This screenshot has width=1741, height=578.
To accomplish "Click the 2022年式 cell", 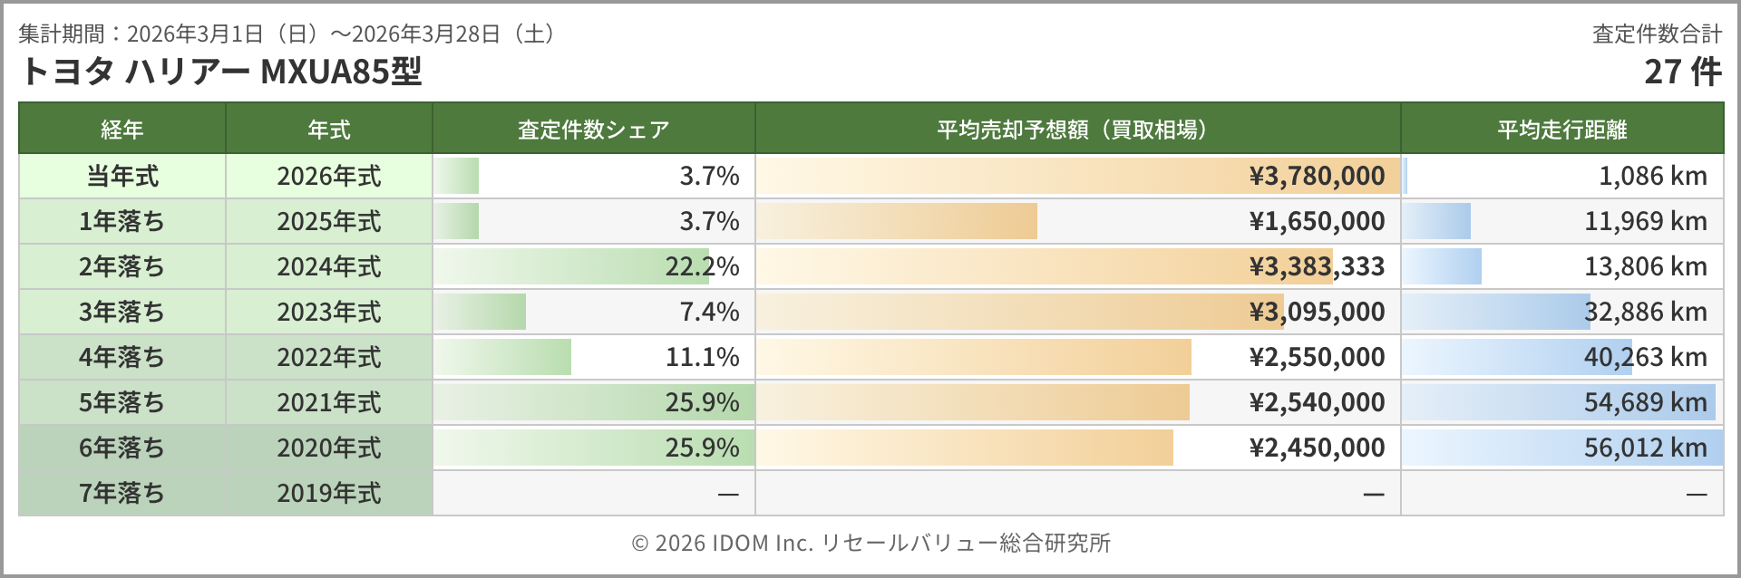I will [x=329, y=357].
